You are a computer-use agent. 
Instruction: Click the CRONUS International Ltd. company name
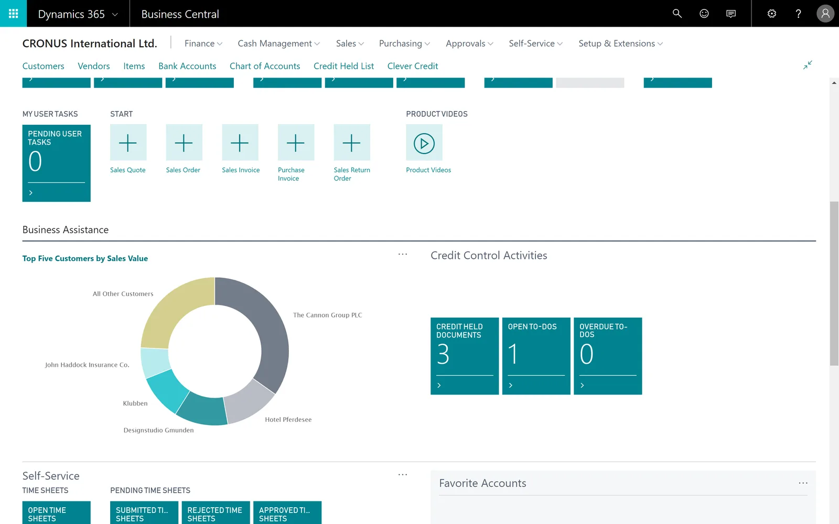[x=90, y=43]
